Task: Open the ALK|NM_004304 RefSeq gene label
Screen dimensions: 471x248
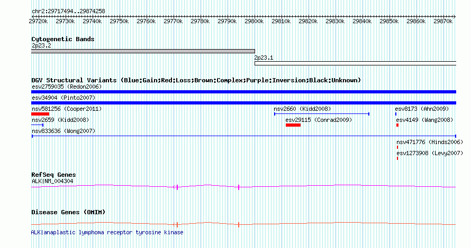Action: tap(52, 181)
